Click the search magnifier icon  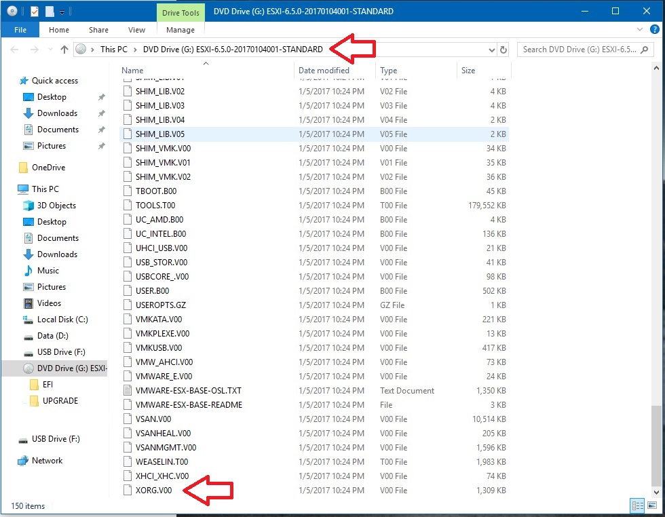click(645, 50)
